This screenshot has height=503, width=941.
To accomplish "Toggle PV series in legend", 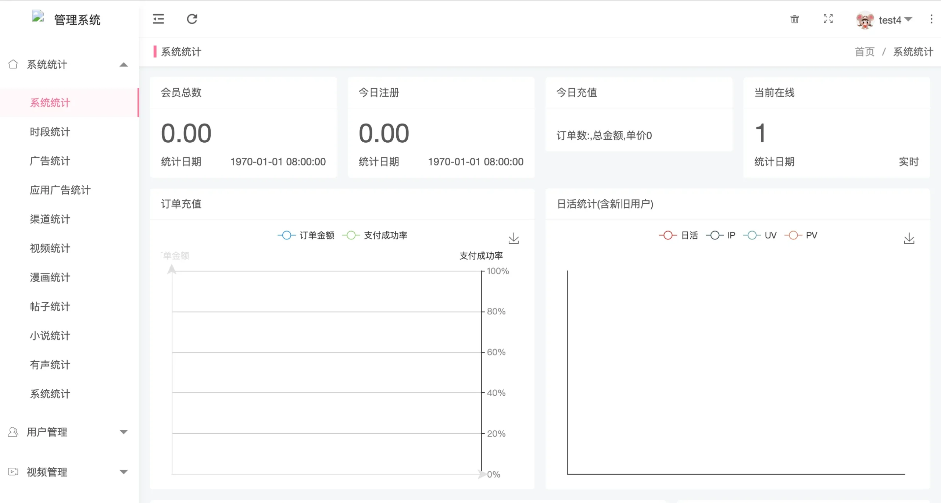I will 801,235.
